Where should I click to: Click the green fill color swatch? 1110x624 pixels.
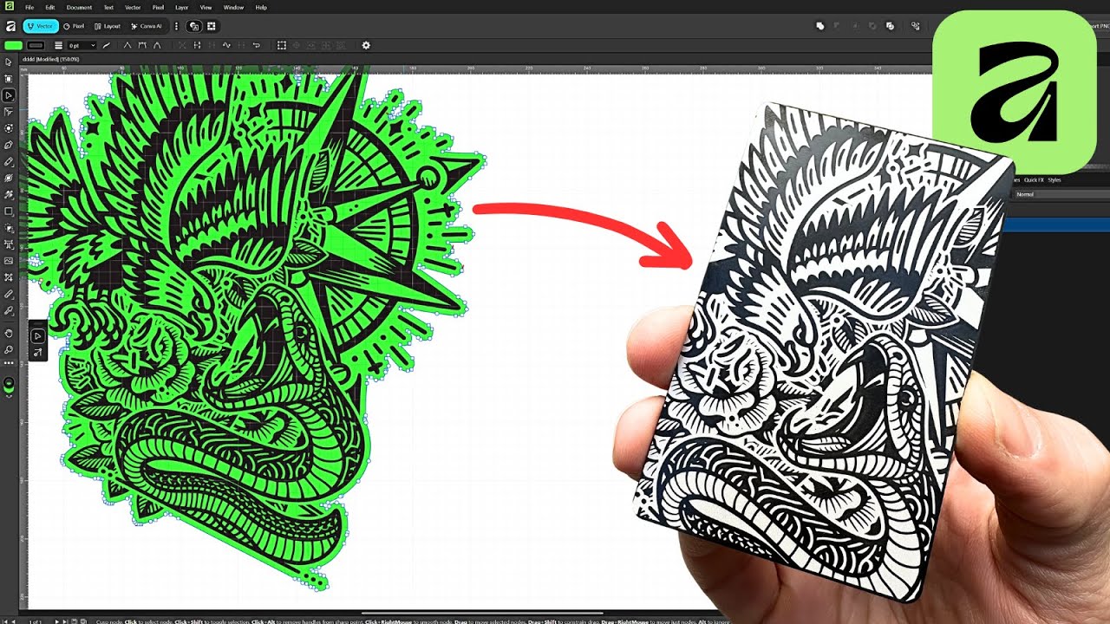click(13, 45)
